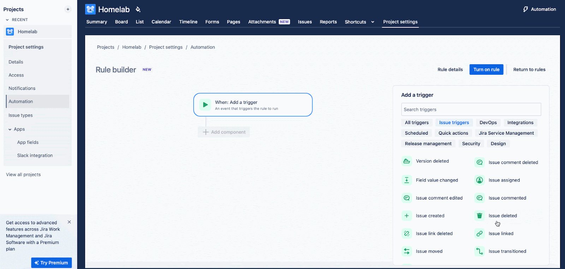Open Projects breadcrumb link
Image resolution: width=565 pixels, height=269 pixels.
click(x=106, y=47)
